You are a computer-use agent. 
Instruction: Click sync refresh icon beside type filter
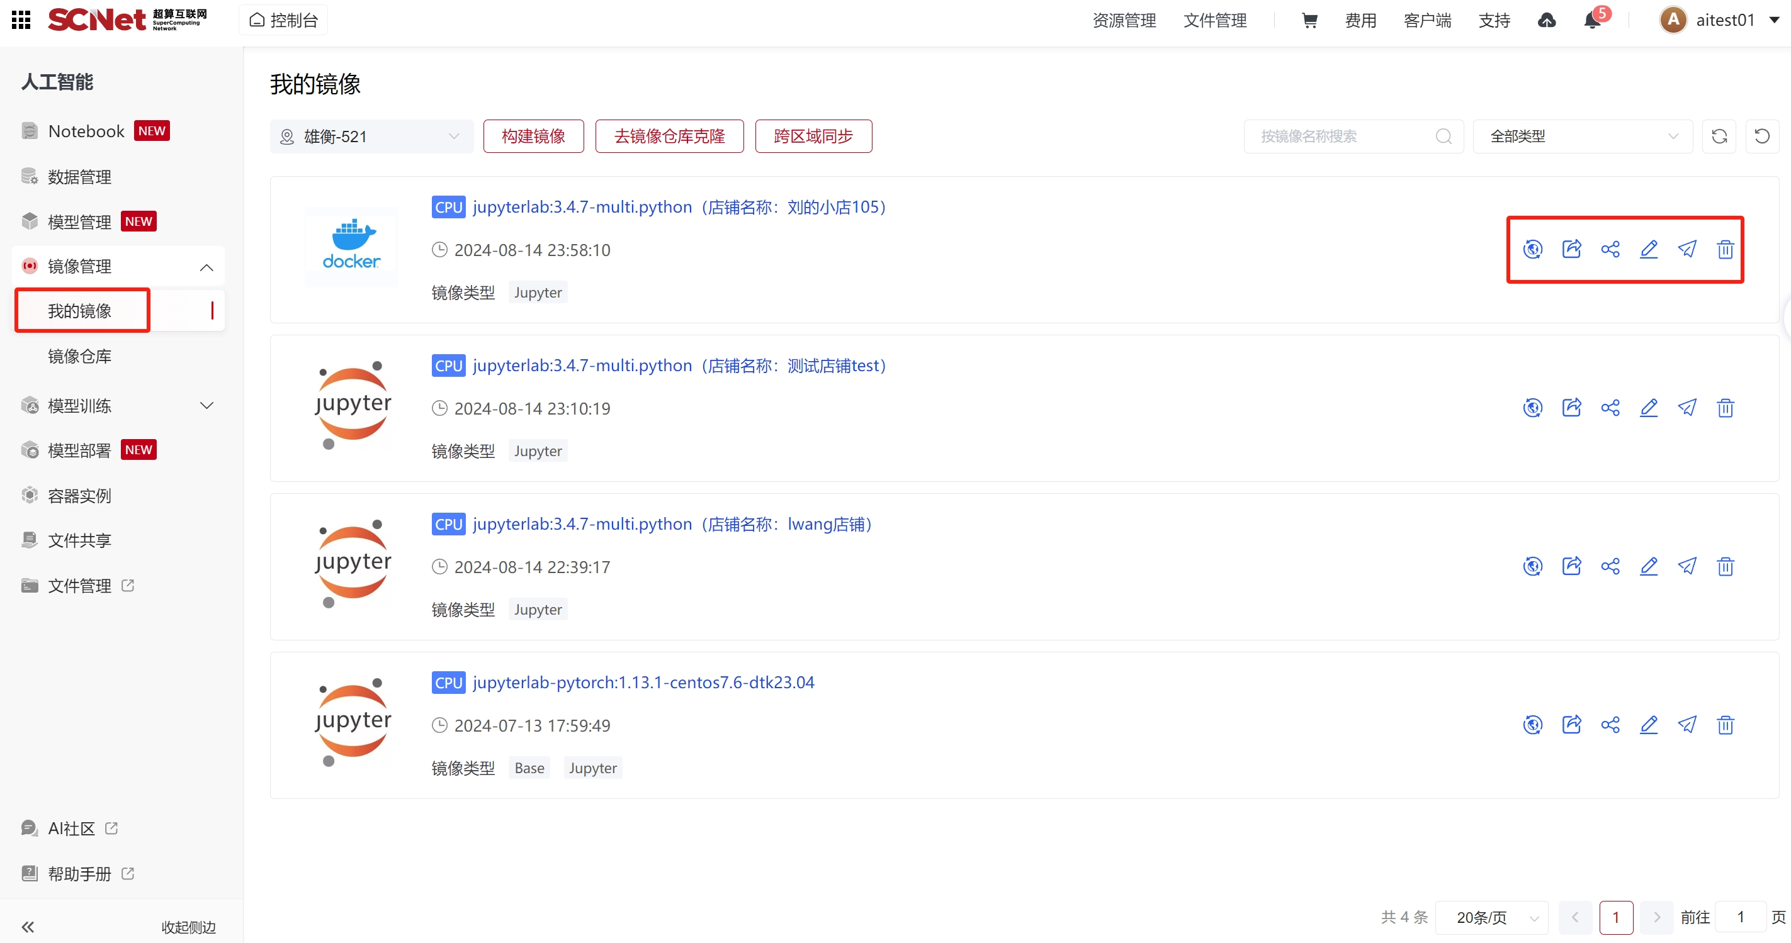(x=1719, y=137)
